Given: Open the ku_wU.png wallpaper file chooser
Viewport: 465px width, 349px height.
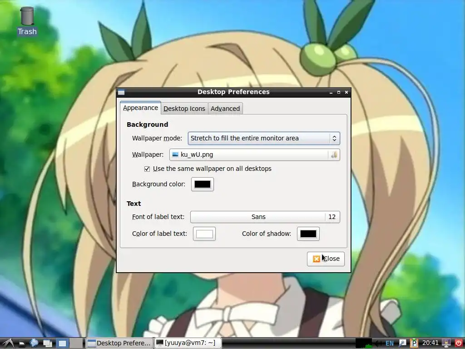Looking at the screenshot, I should tap(255, 155).
